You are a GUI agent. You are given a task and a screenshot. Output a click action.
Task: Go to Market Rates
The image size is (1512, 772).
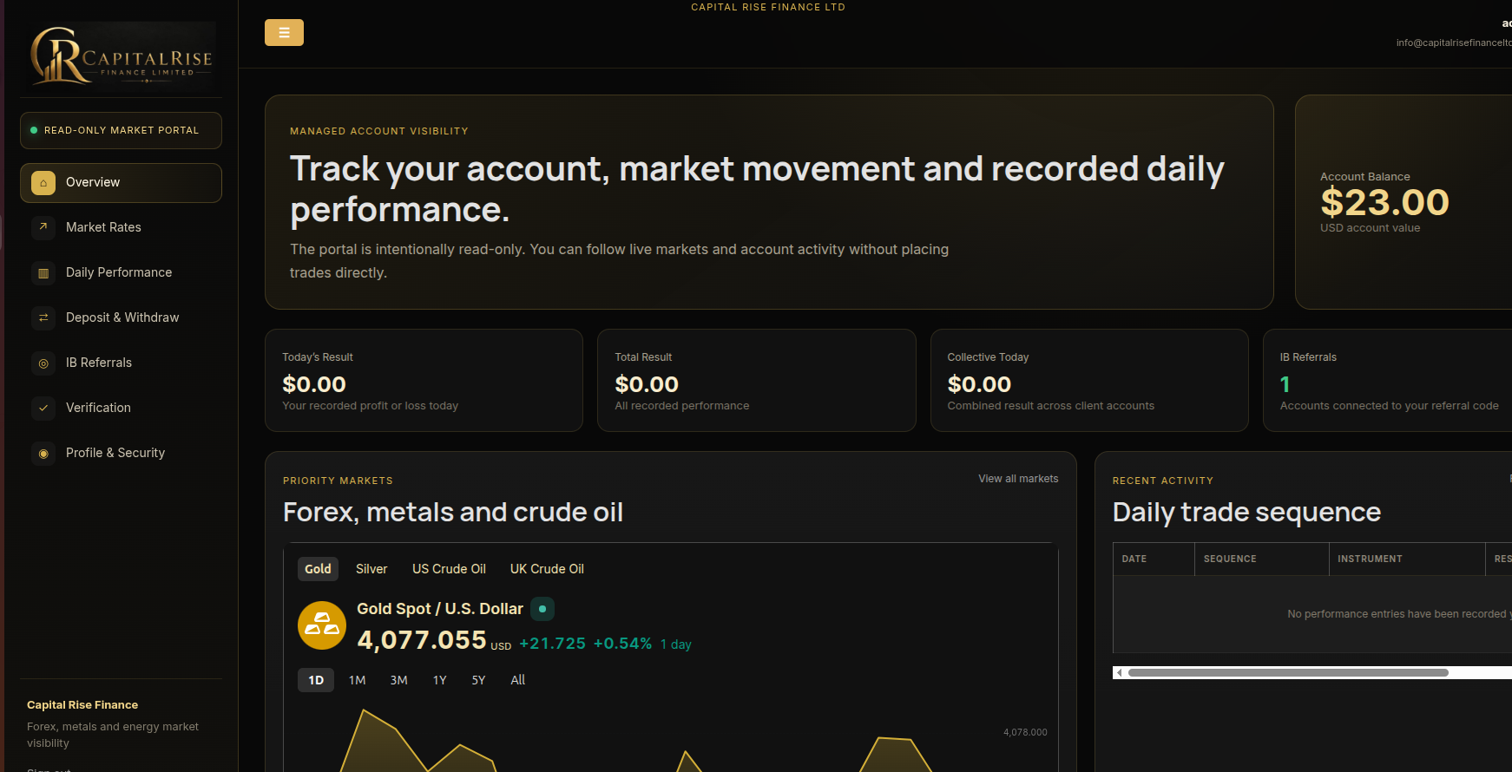121,227
